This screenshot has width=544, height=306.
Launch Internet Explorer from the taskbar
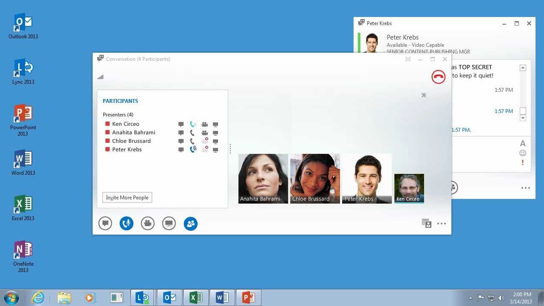point(38,297)
